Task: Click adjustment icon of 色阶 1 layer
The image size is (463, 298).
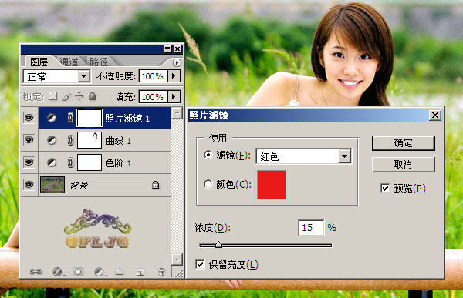Action: point(52,162)
